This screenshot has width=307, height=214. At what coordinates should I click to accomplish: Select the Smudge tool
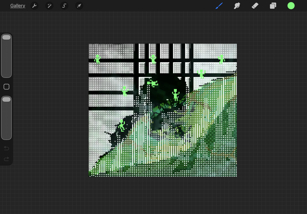(237, 6)
